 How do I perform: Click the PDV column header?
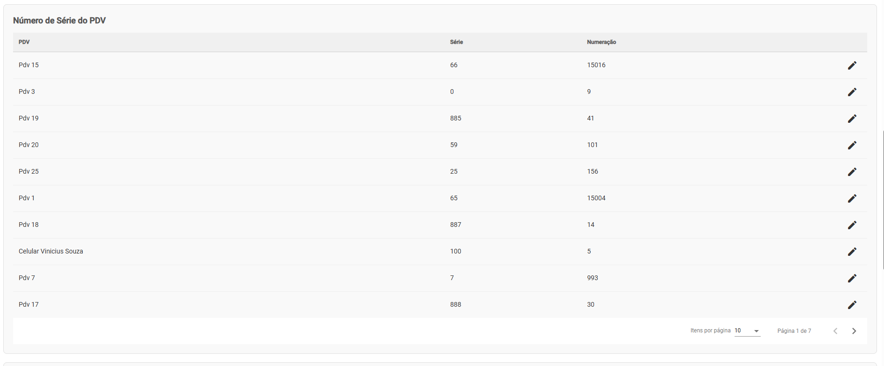[x=24, y=42]
